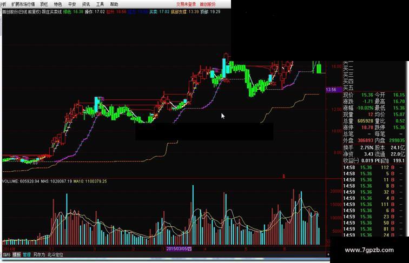Click the 今开 16.15 open price value
This screenshot has height=263, width=409.
[399, 95]
